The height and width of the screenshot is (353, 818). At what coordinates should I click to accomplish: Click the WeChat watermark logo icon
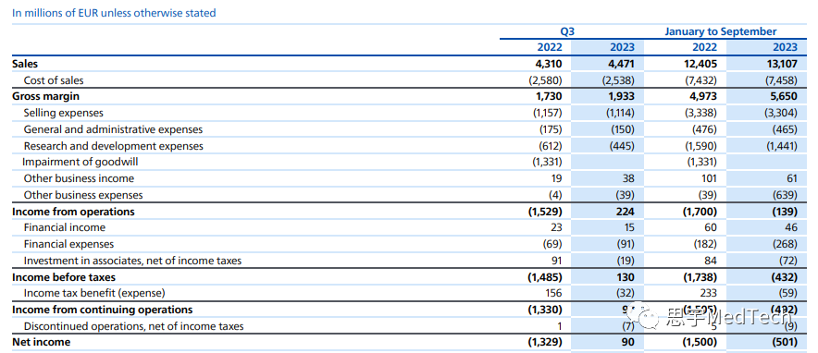[646, 317]
